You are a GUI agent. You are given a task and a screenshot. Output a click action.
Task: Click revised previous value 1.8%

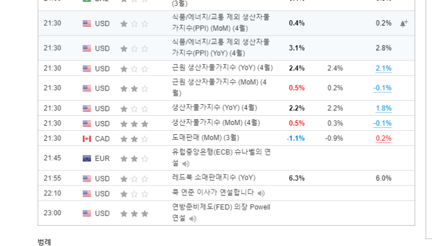(383, 108)
